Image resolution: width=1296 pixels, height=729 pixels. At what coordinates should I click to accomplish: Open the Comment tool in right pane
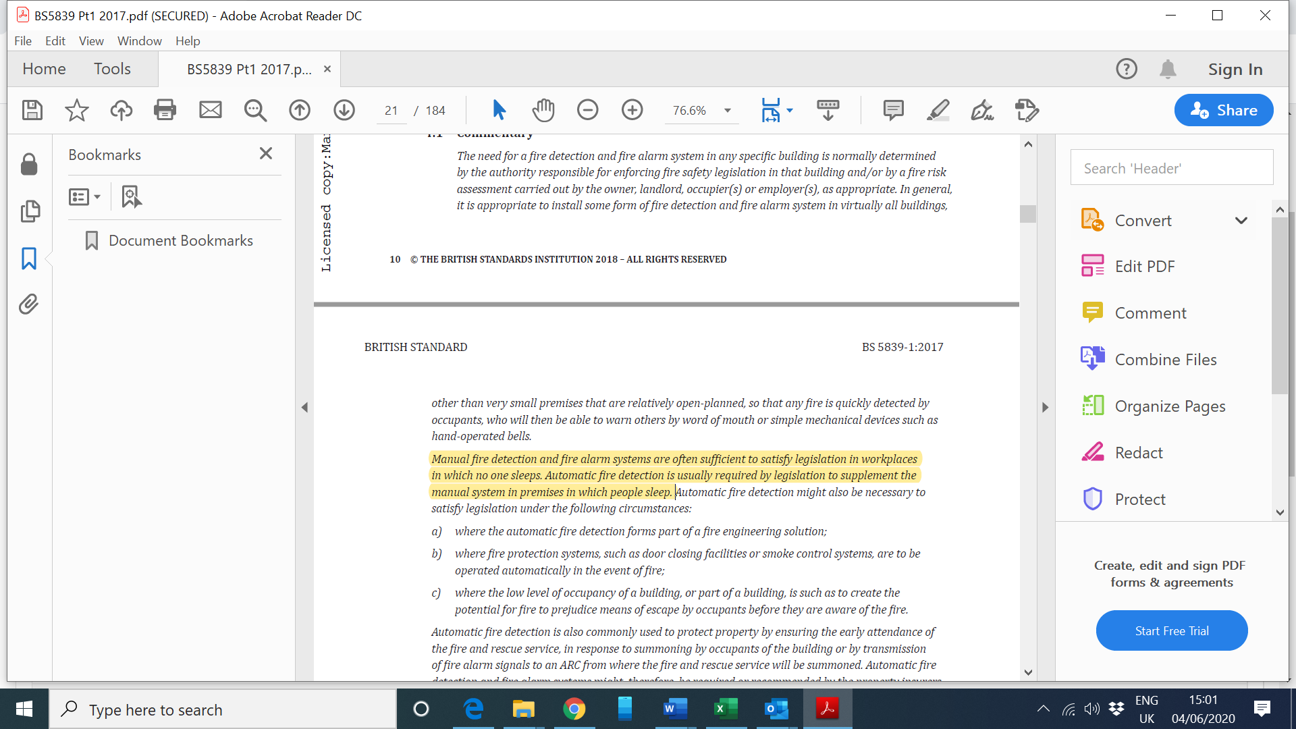tap(1150, 313)
